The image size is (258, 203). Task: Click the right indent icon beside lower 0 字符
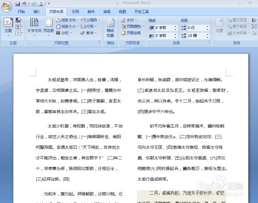(x=151, y=36)
